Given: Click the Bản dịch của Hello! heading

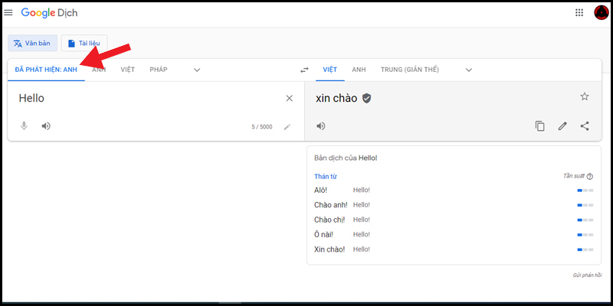Looking at the screenshot, I should point(346,158).
